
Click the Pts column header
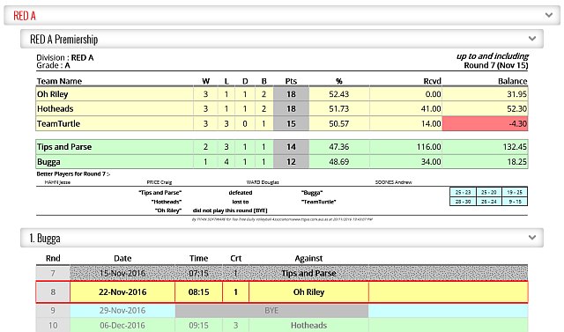pos(291,81)
